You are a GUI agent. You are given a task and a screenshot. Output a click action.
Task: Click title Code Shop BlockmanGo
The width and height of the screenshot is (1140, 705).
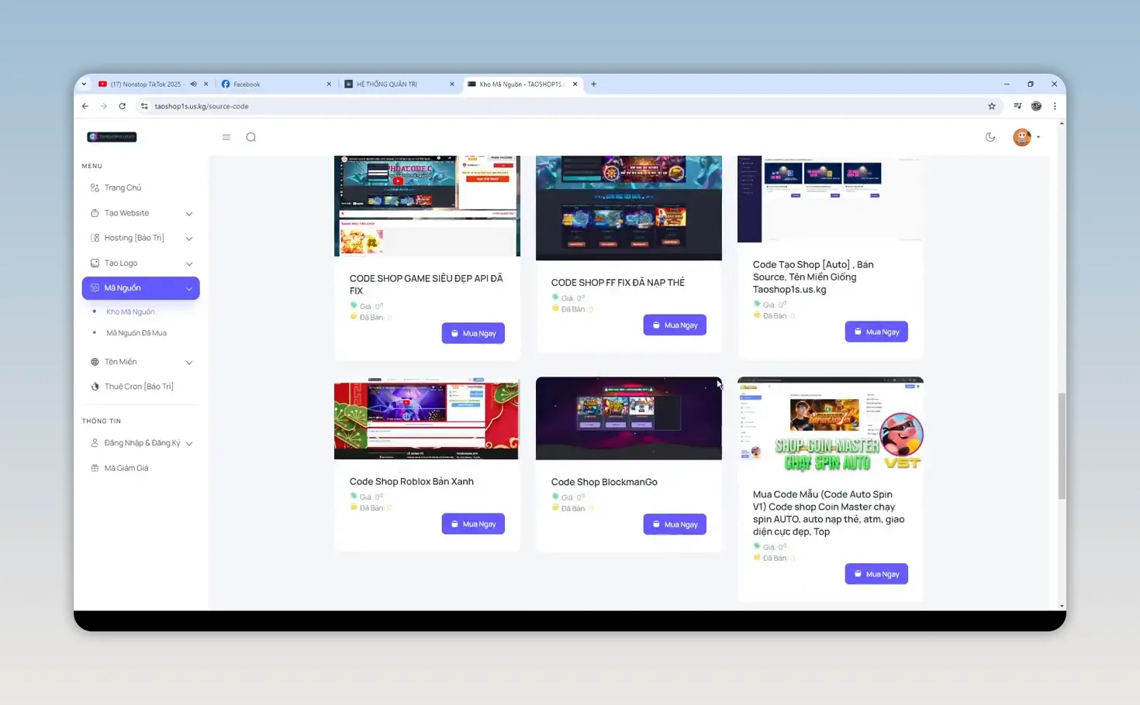pyautogui.click(x=604, y=482)
